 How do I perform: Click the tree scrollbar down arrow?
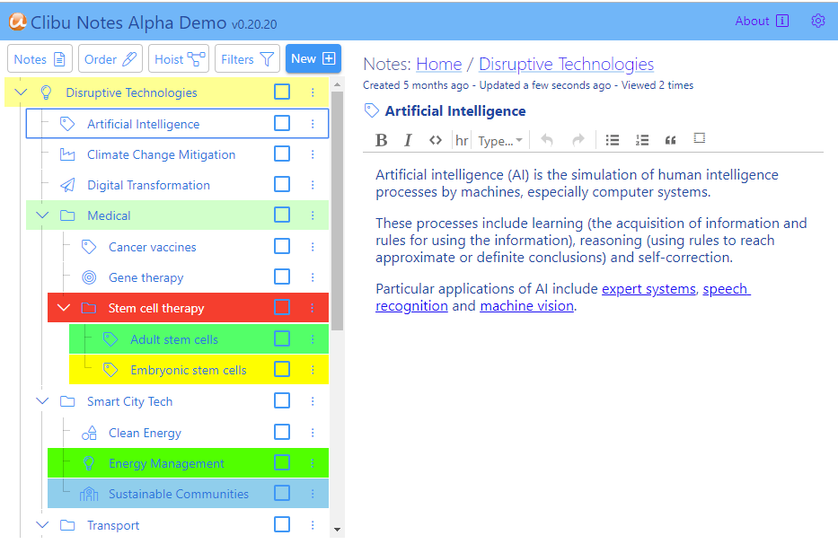click(337, 530)
